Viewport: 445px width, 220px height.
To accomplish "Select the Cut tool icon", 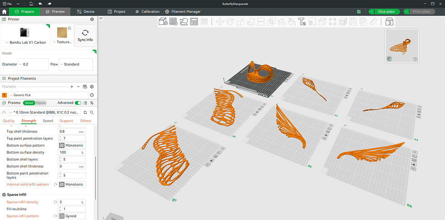I will 261,22.
